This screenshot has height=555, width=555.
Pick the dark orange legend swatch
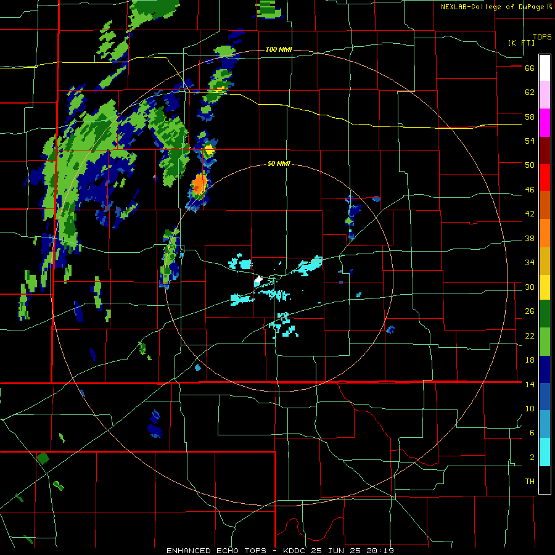coord(545,205)
